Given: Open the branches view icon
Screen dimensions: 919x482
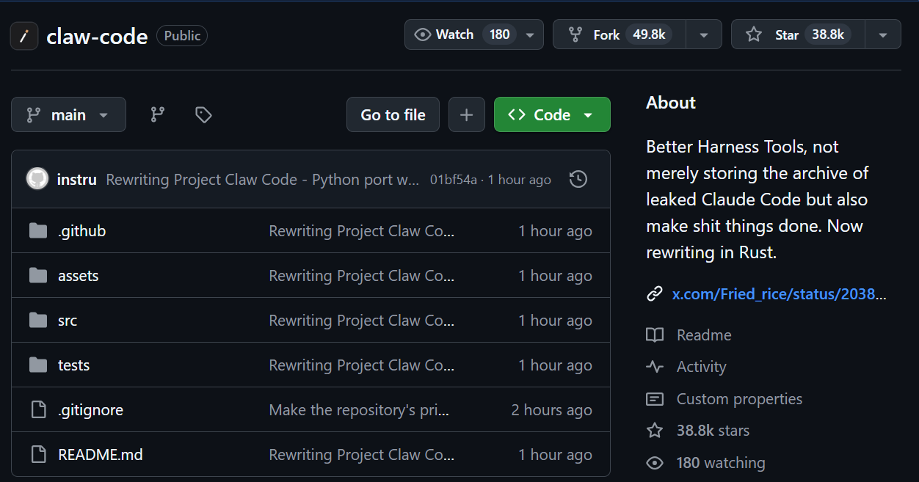Looking at the screenshot, I should tap(158, 114).
